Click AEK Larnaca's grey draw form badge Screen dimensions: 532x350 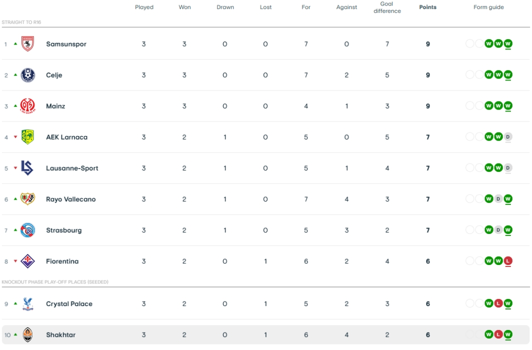coord(508,137)
